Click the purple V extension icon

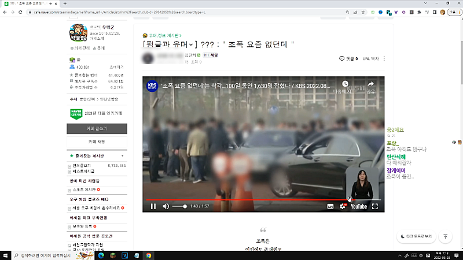(x=396, y=12)
